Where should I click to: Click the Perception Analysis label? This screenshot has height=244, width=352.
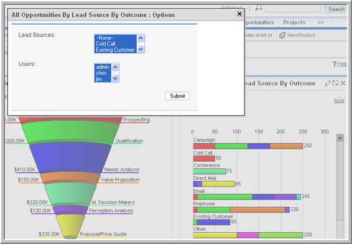pos(111,210)
